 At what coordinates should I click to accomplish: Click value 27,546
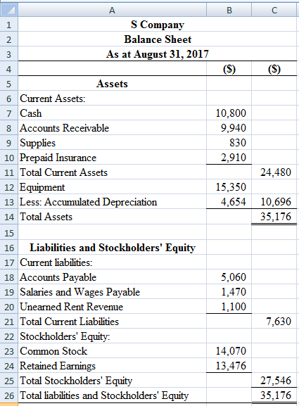point(274,381)
